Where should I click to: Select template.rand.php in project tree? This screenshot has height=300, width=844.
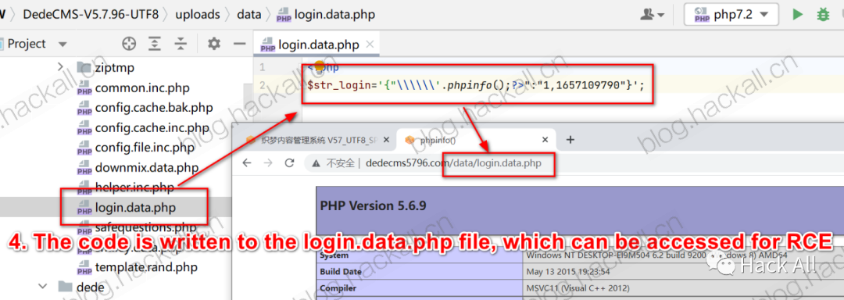point(138,267)
